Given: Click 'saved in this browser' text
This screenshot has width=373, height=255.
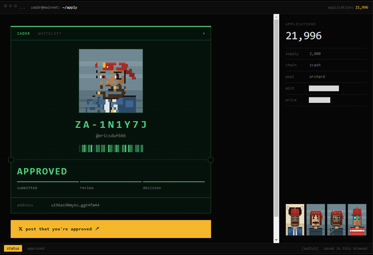Looking at the screenshot, I should [x=346, y=248].
